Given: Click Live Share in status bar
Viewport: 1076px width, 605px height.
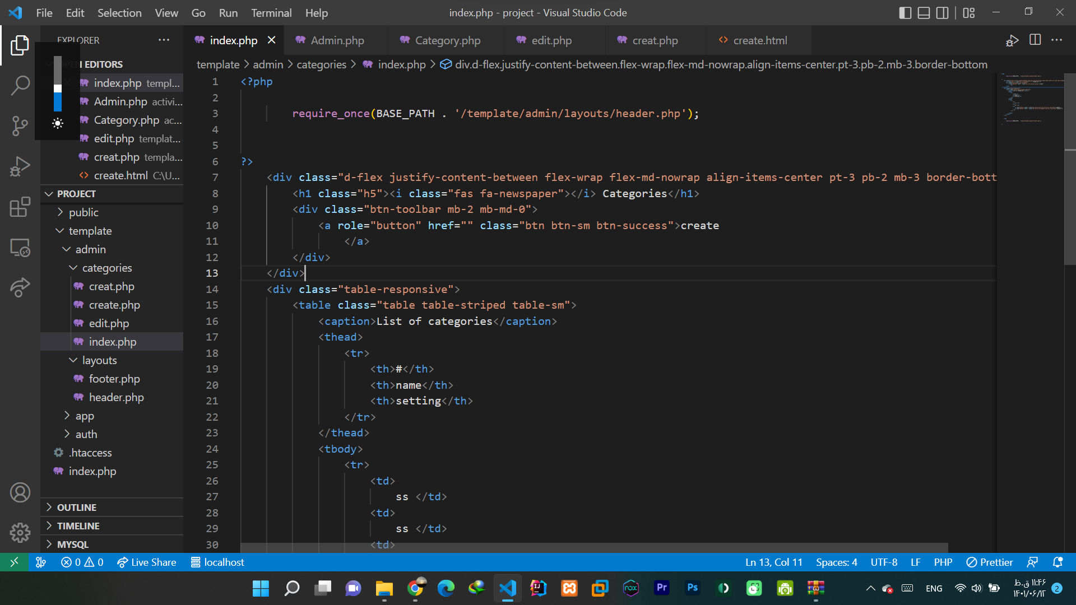Looking at the screenshot, I should [x=147, y=562].
